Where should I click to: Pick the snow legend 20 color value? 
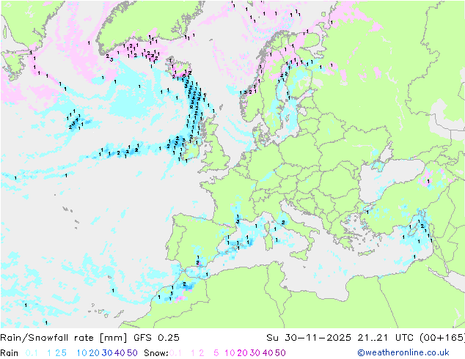[242, 353]
